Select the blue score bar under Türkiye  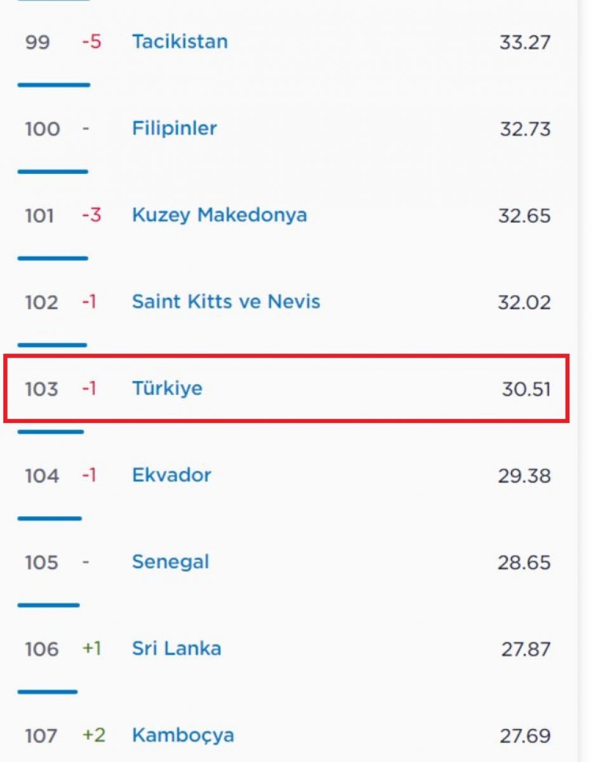pyautogui.click(x=50, y=432)
